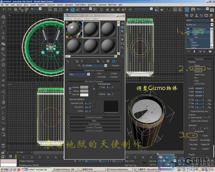Click Configure Modifier Sets icon
Viewport: 215px width, 172px height.
tap(210, 51)
